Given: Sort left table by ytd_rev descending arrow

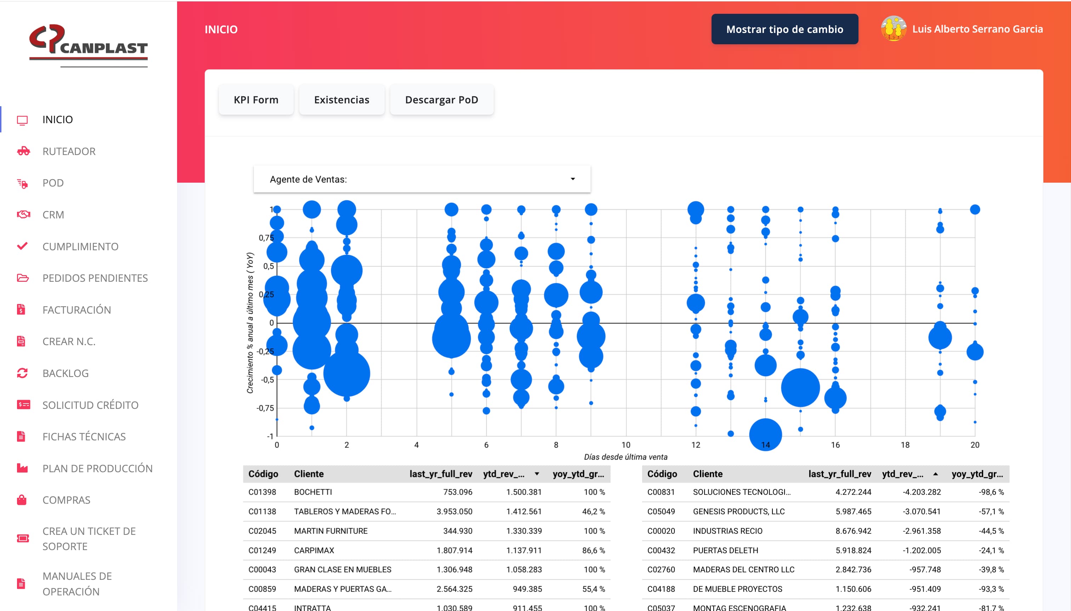Looking at the screenshot, I should (537, 474).
